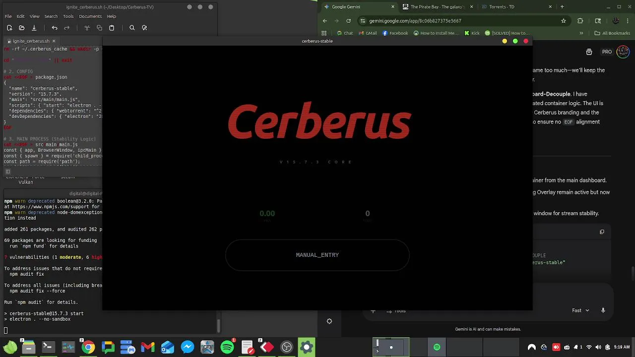Open the Documents menu in the text editor
The image size is (635, 357).
pyautogui.click(x=90, y=16)
